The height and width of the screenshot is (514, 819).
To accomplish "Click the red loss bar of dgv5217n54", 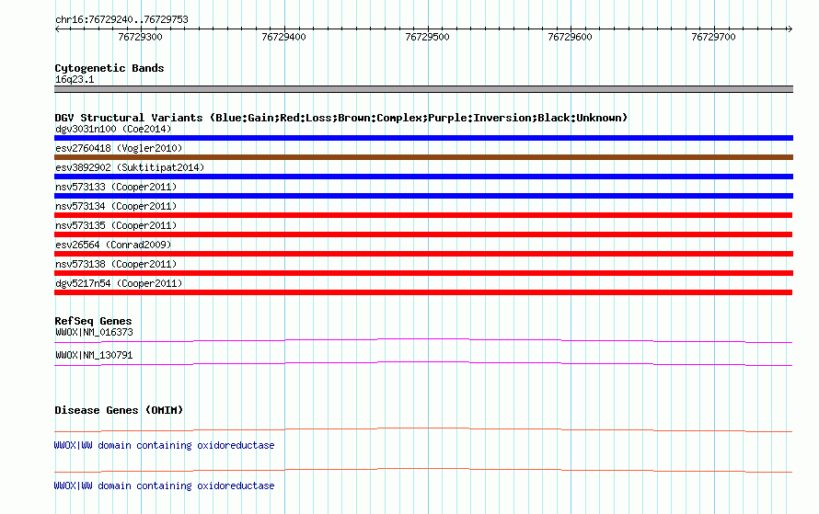I will 423,292.
